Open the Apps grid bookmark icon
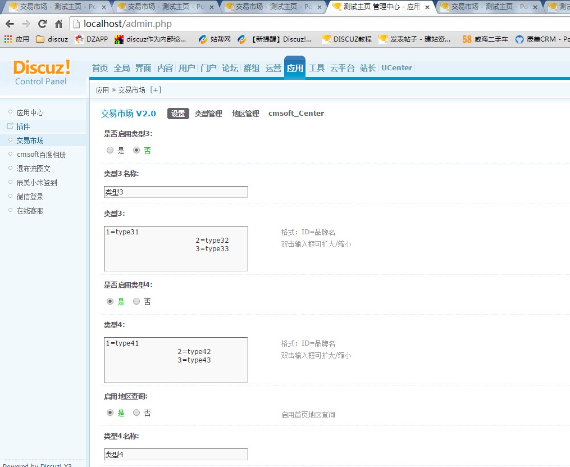The width and height of the screenshot is (570, 467). click(8, 39)
